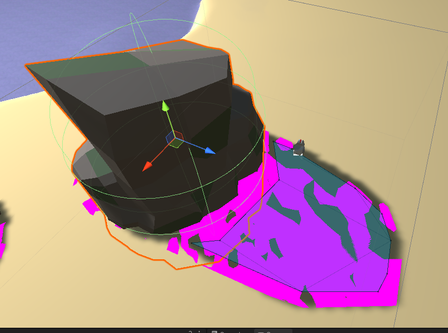Click the gizmo center plane handle cube

174,139
